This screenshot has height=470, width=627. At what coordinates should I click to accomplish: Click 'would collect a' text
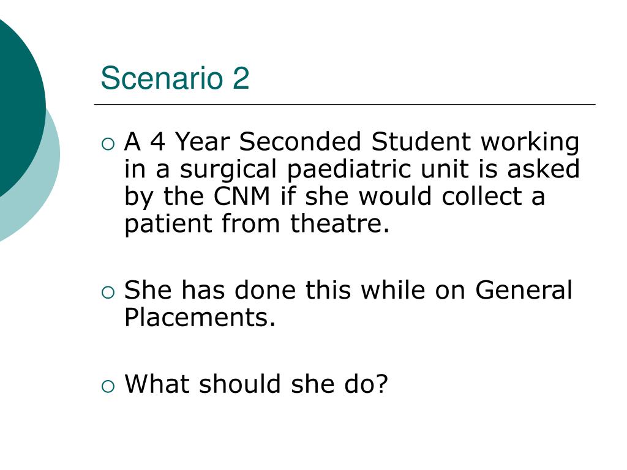click(x=451, y=196)
